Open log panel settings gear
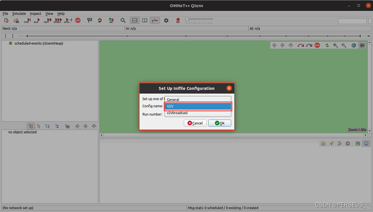Screen dimensions: 373x212 348,143
